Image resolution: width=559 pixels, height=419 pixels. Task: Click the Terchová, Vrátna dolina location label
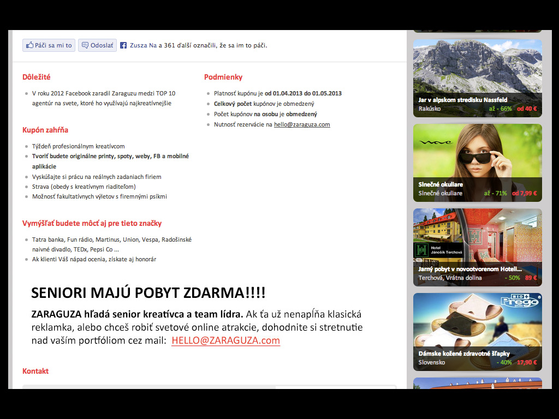pyautogui.click(x=450, y=278)
